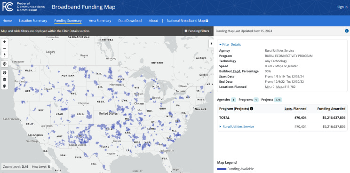Click 'Funding Map Last Updated: Nov 15, 2024'
This screenshot has width=350, height=173.
(244, 31)
